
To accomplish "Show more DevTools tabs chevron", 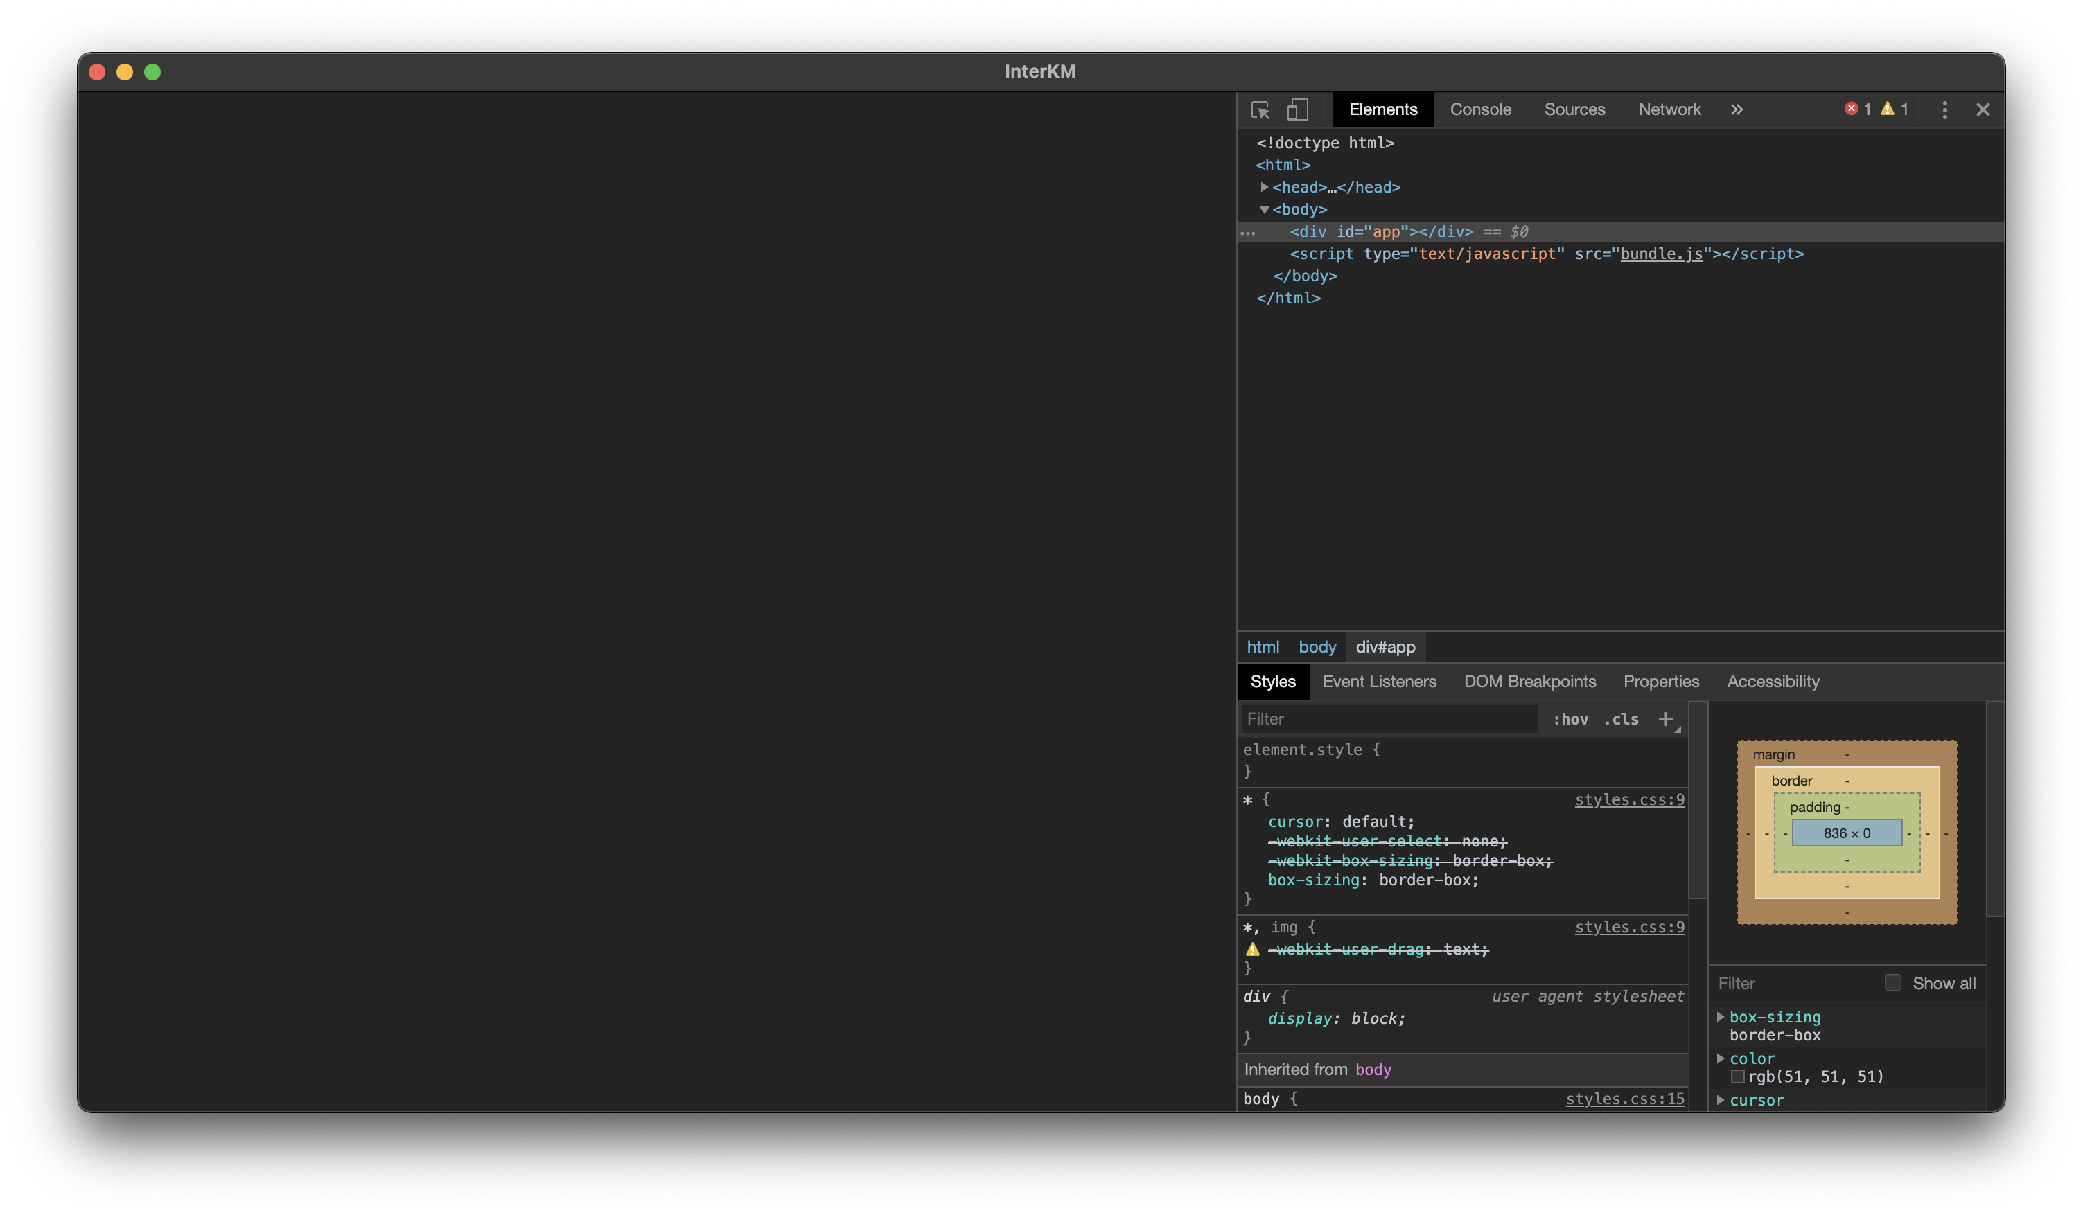I will [1737, 110].
